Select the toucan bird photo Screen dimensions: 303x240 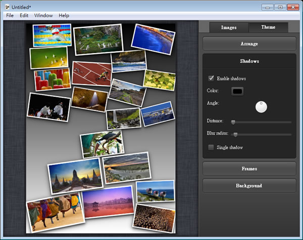(102, 144)
